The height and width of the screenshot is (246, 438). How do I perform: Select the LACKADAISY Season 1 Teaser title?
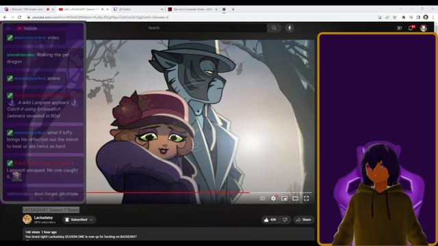[51, 210]
